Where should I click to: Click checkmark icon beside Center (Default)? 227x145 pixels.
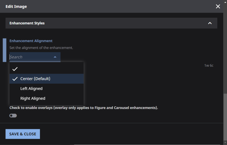pyautogui.click(x=15, y=79)
